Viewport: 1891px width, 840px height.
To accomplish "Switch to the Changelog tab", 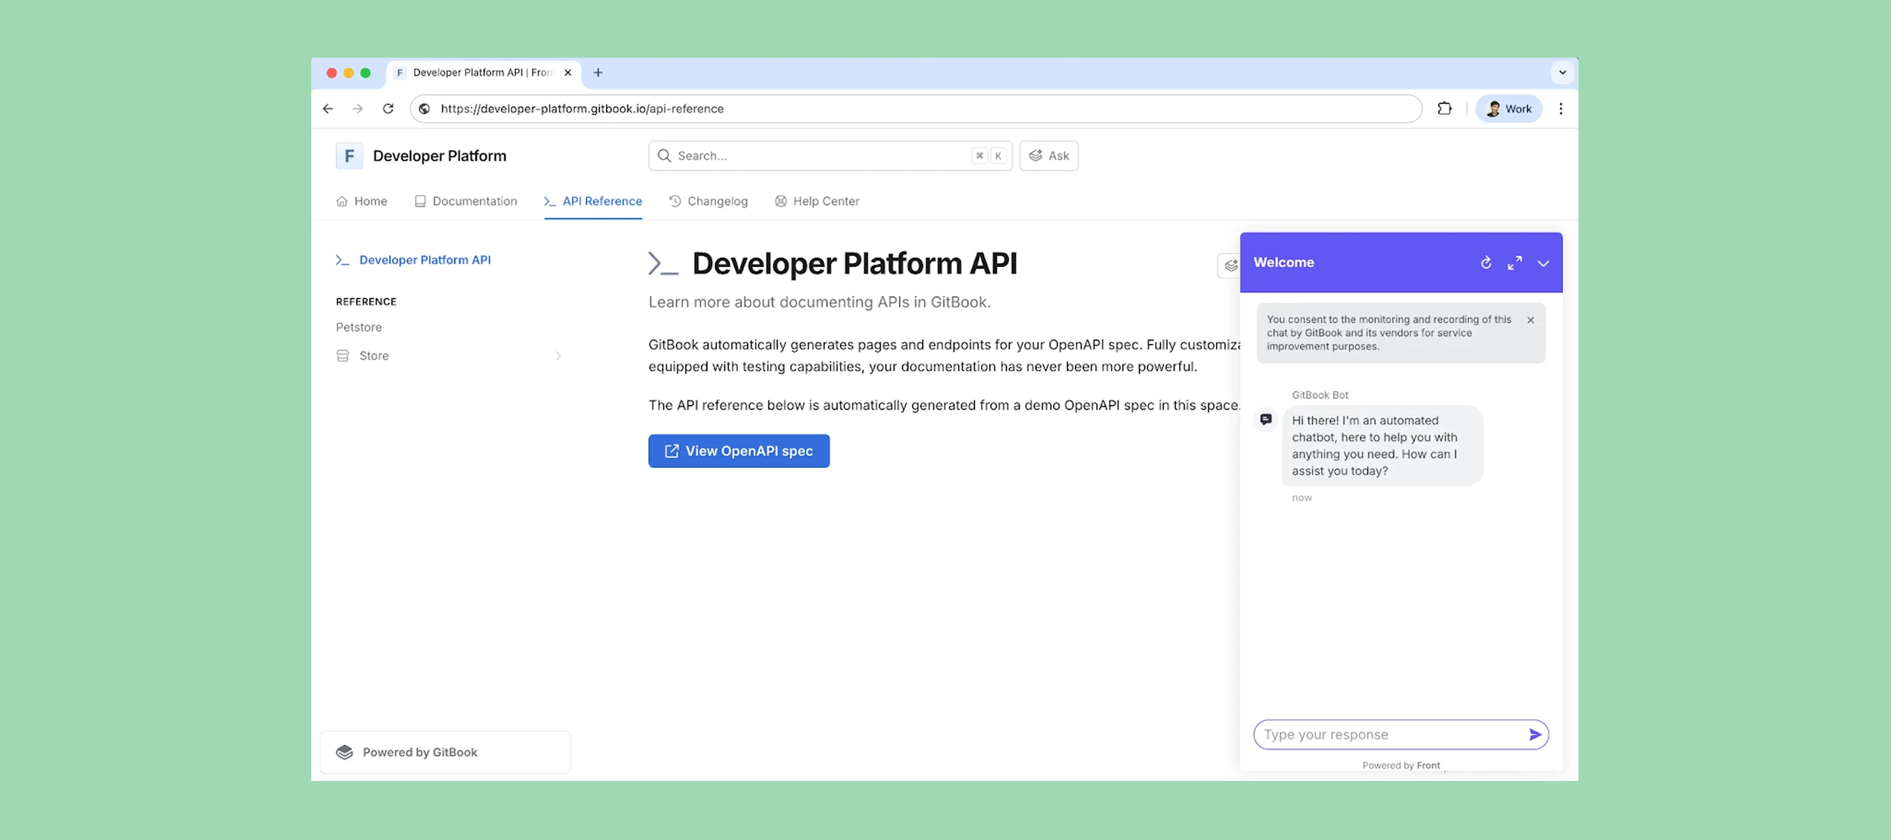I will point(708,201).
